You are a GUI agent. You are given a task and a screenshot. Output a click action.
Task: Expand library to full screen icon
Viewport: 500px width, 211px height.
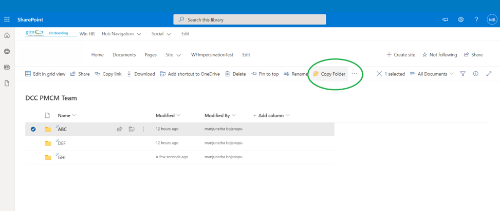489,74
